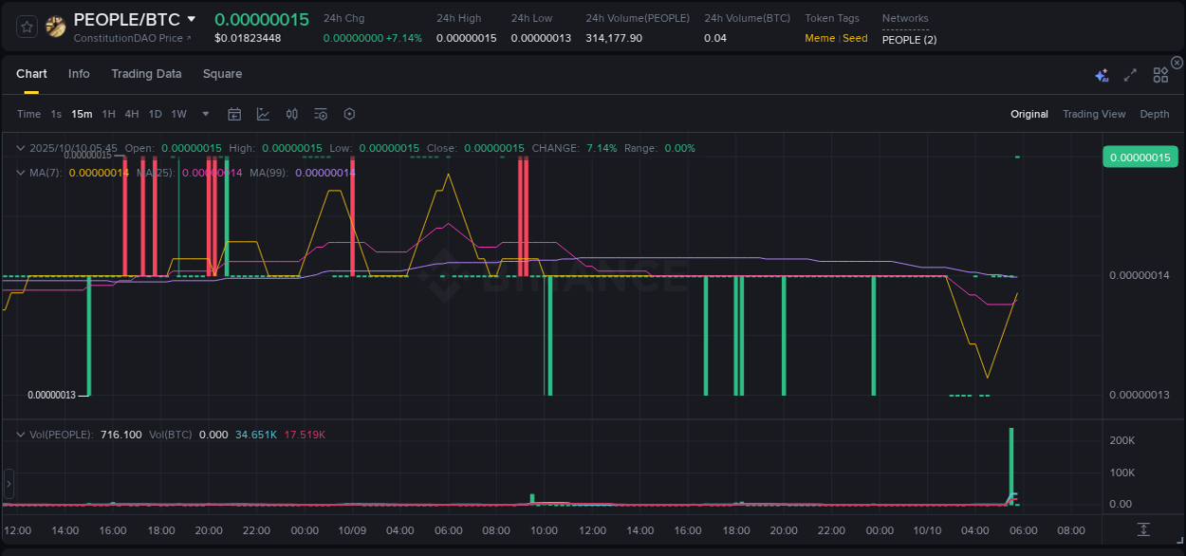Open the date range picker calendar icon
Image resolution: width=1186 pixels, height=556 pixels.
[x=234, y=113]
